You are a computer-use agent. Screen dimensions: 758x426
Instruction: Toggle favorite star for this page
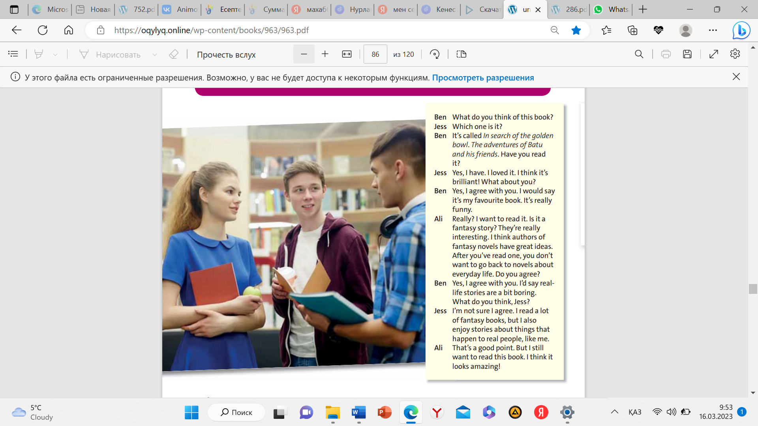pos(576,30)
